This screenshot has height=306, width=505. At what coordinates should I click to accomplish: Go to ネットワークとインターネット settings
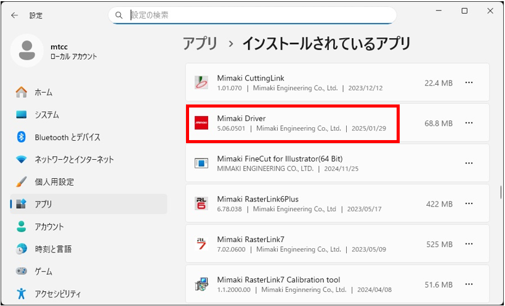tap(74, 159)
